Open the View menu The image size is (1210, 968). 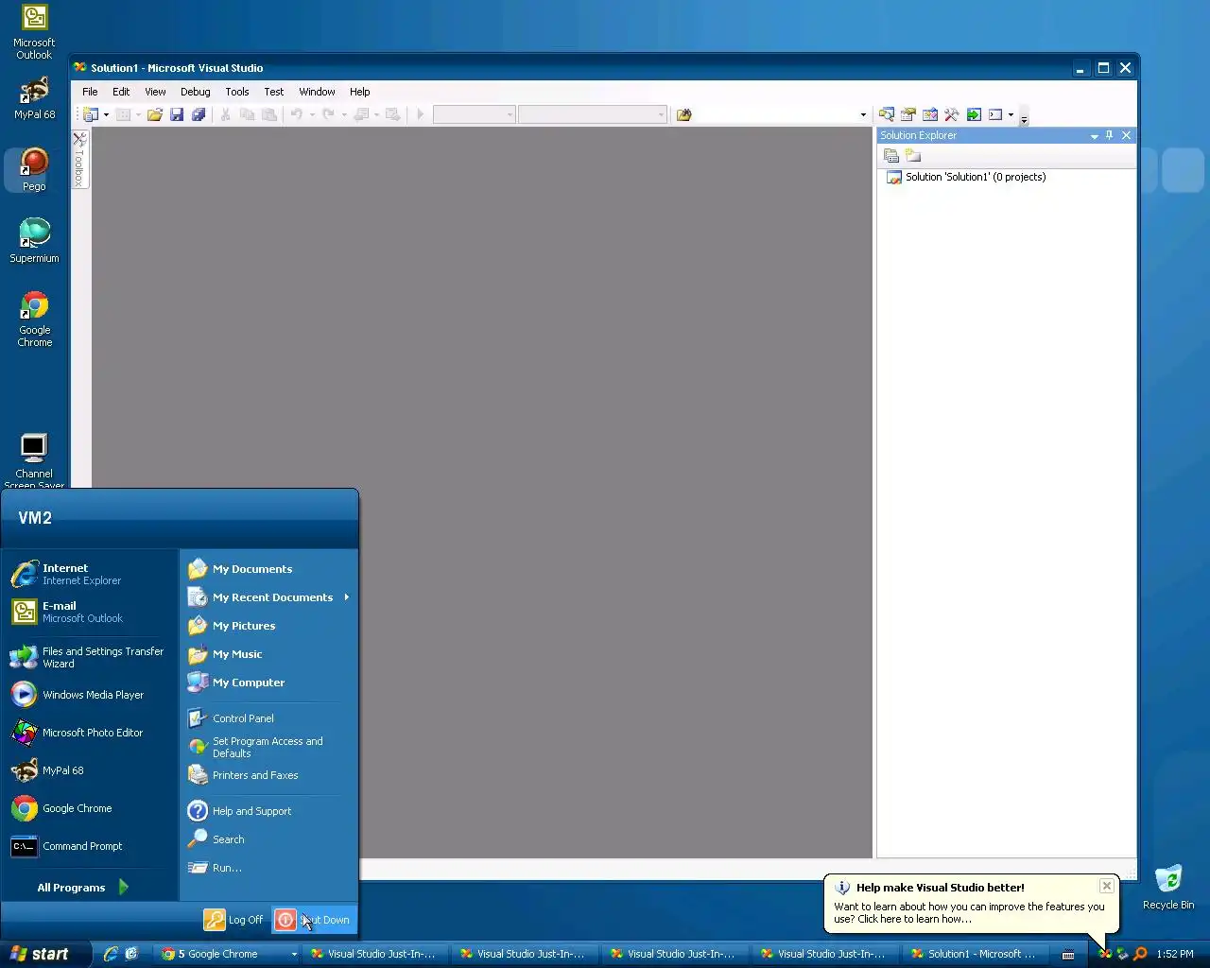[x=155, y=92]
